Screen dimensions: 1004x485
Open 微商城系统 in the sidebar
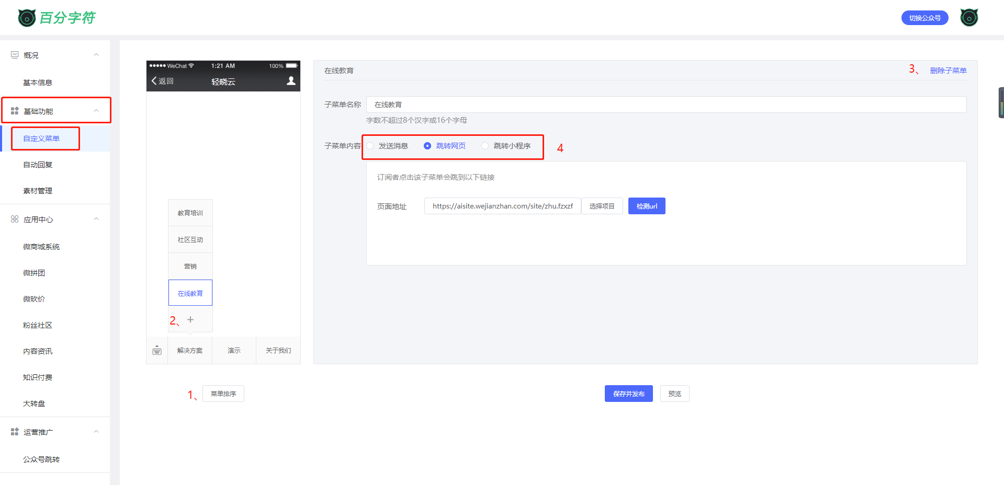pyautogui.click(x=41, y=247)
